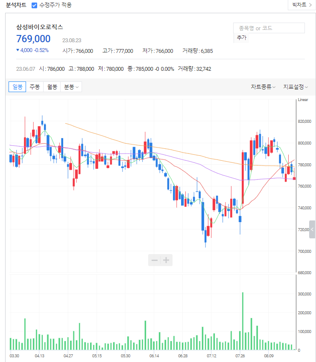Screen dimensions: 316x362
Task: Click the 07.26 date axis label
Action: pyautogui.click(x=240, y=356)
